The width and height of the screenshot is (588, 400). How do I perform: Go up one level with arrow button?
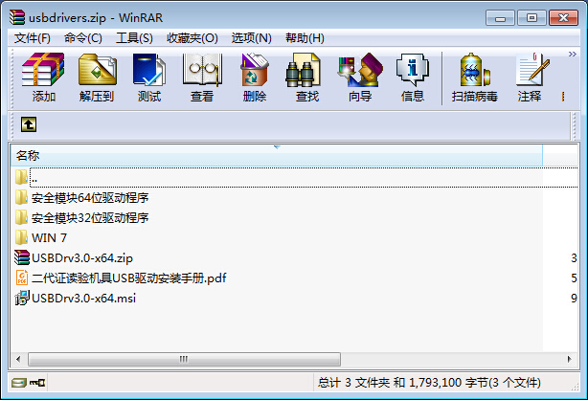coord(29,124)
